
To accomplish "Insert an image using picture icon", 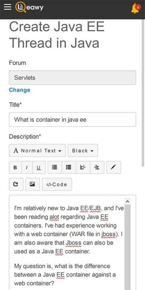I will (33, 184).
